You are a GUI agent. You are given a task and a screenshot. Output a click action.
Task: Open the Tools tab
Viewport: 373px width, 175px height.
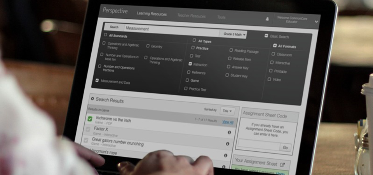point(221,17)
